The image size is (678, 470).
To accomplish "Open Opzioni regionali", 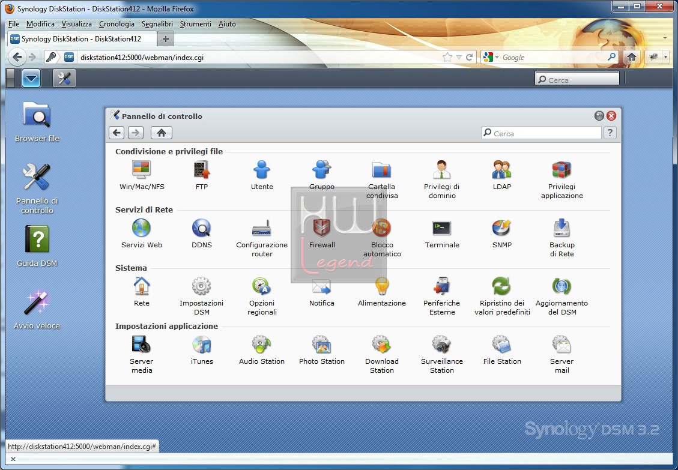I will (x=262, y=296).
